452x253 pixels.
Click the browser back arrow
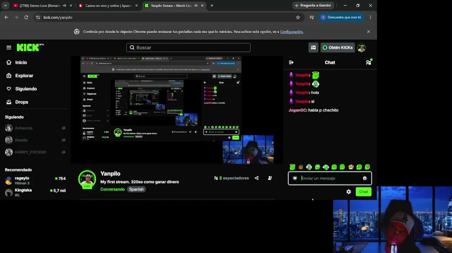click(6, 17)
